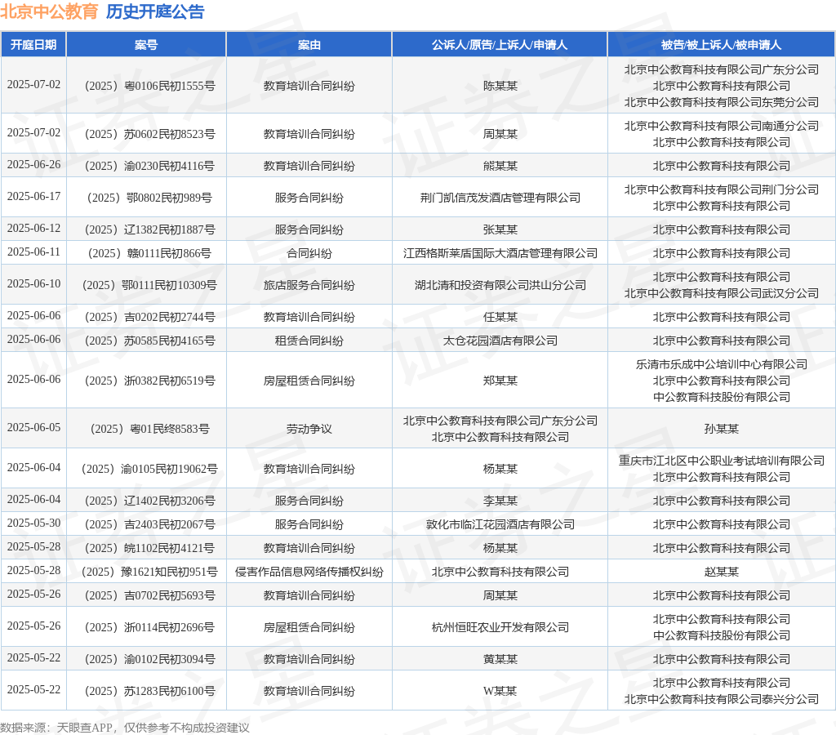Select case number (2025)渝0230民初4116号
Screen dimensions: 836x735
tap(149, 166)
